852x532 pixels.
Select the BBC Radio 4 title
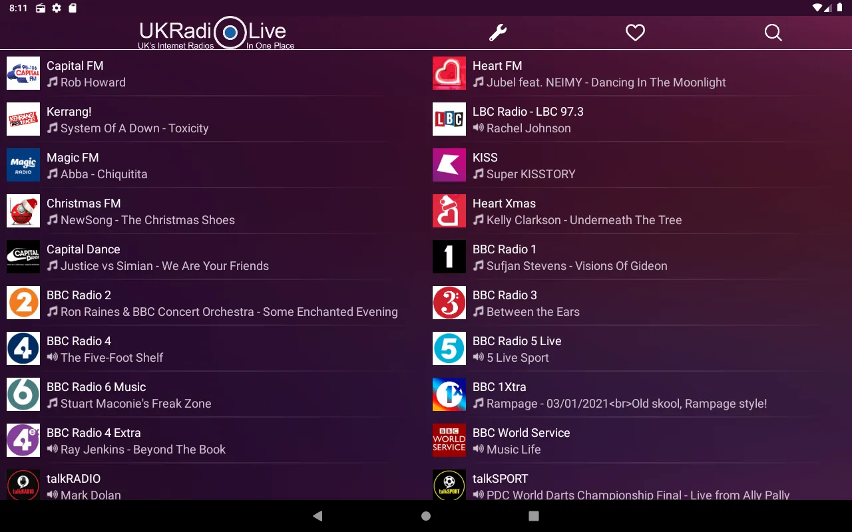pyautogui.click(x=79, y=341)
